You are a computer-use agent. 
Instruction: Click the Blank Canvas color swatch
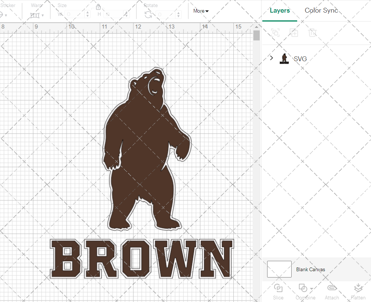click(279, 269)
